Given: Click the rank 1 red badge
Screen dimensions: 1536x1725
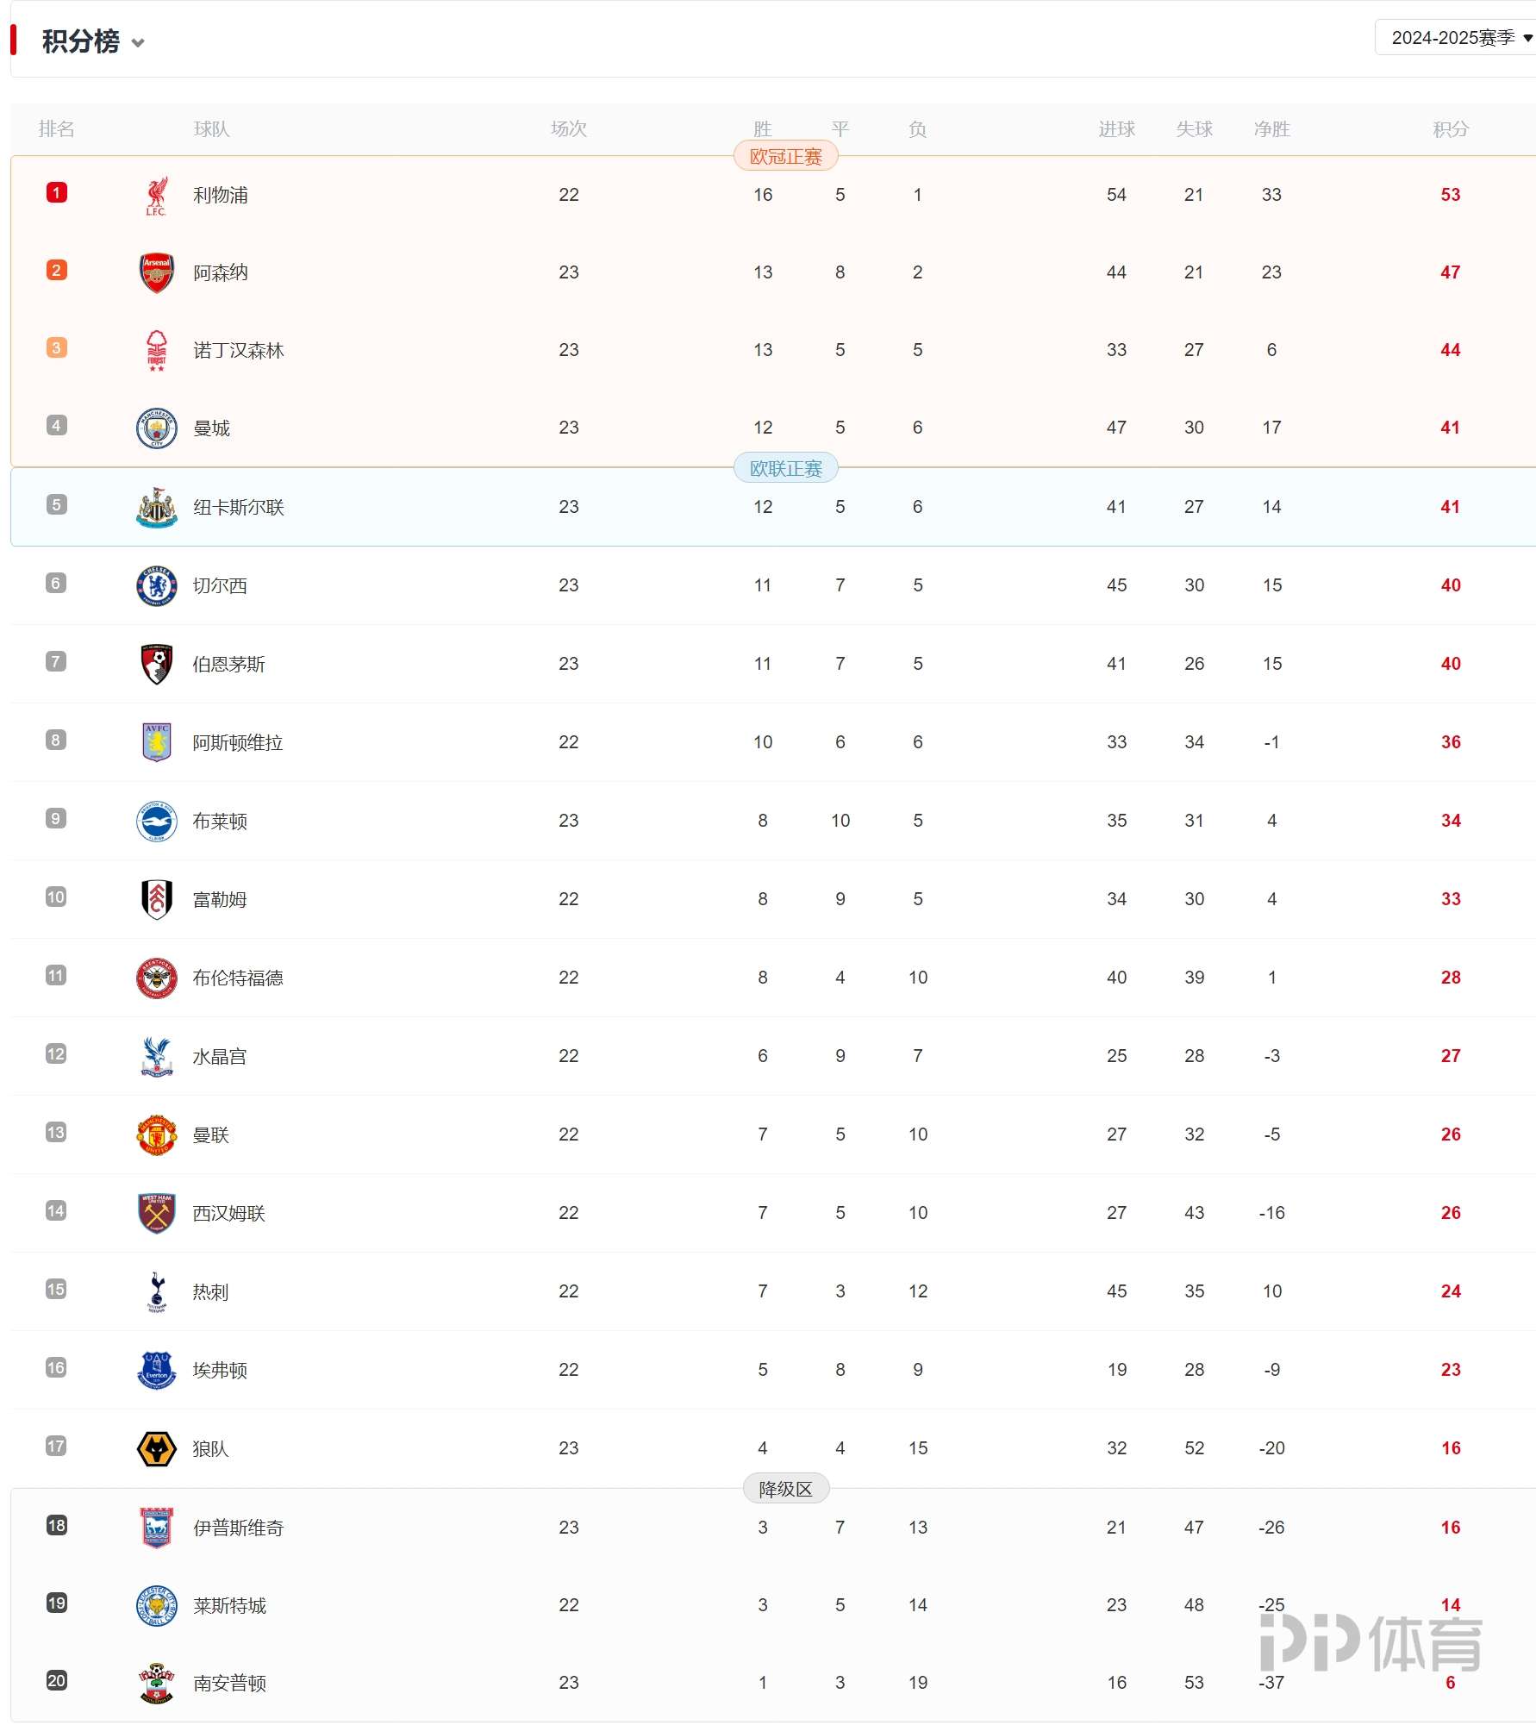Looking at the screenshot, I should (57, 193).
